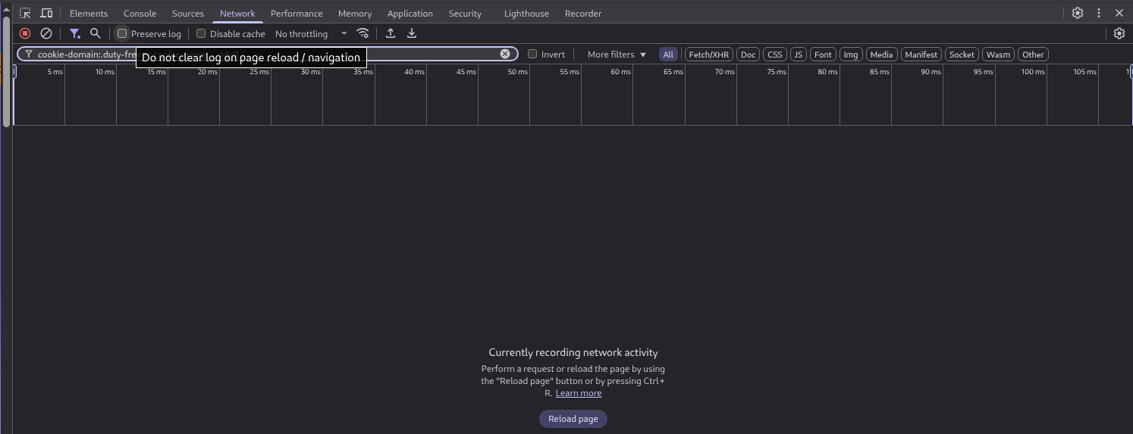Click the Reload page button
The height and width of the screenshot is (434, 1133).
(x=573, y=419)
